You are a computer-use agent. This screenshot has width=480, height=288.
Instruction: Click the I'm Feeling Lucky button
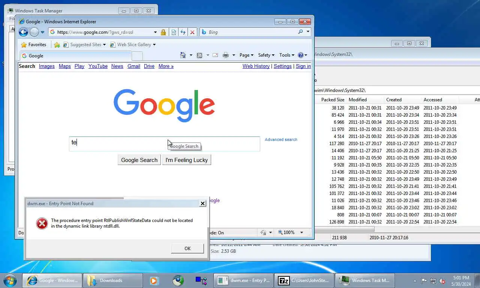point(187,160)
